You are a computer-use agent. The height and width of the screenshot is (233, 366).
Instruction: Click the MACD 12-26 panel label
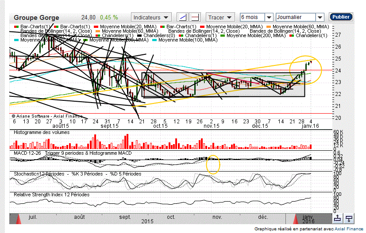[27, 153]
